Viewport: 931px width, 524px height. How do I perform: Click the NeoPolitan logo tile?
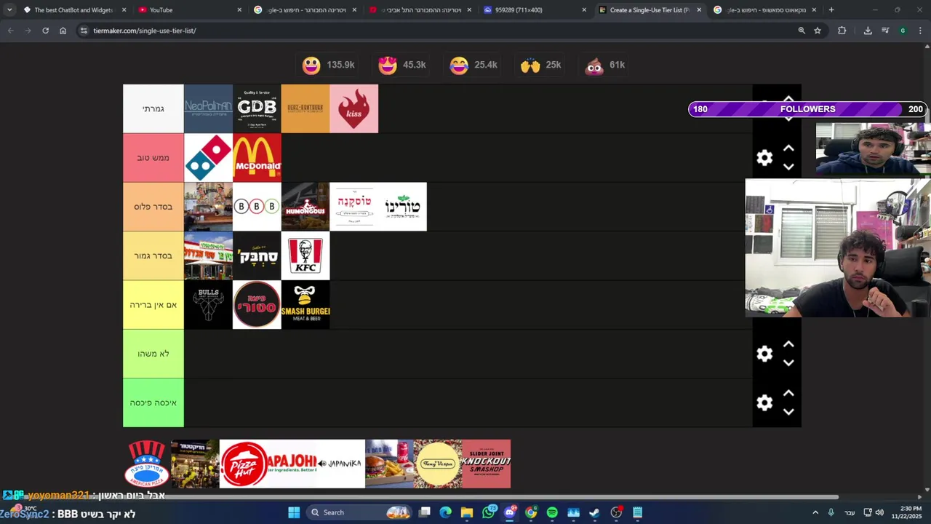208,108
